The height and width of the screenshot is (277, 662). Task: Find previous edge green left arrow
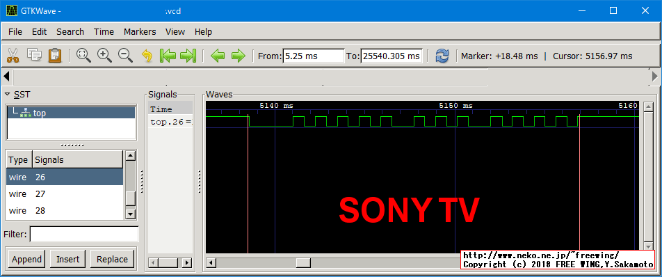[x=218, y=55]
